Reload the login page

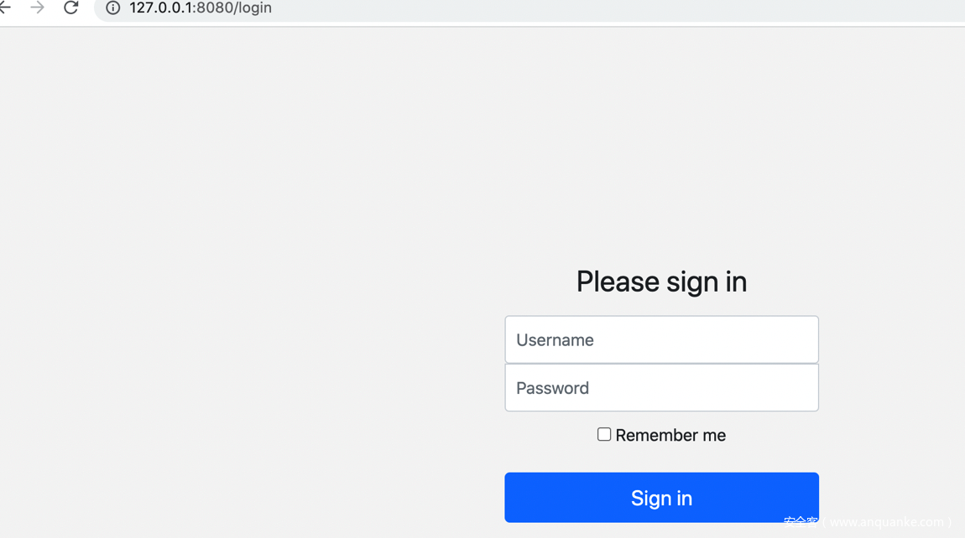tap(71, 8)
